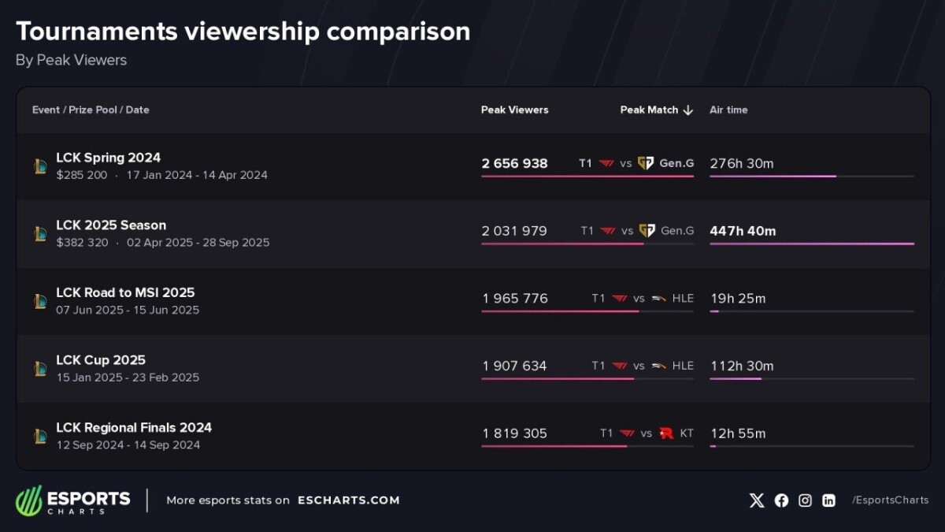Screen dimensions: 945x532
Task: Click the T1 logo in LCK Cup 2025 row
Action: 621,366
